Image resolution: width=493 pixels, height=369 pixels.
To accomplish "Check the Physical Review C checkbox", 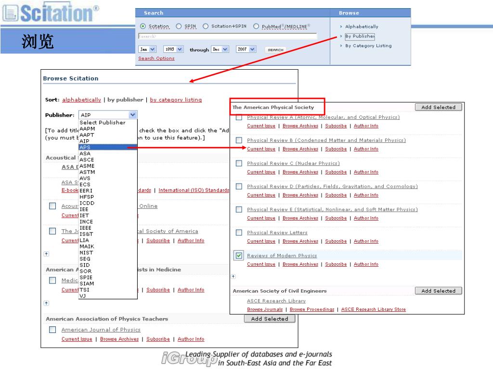I will click(239, 163).
